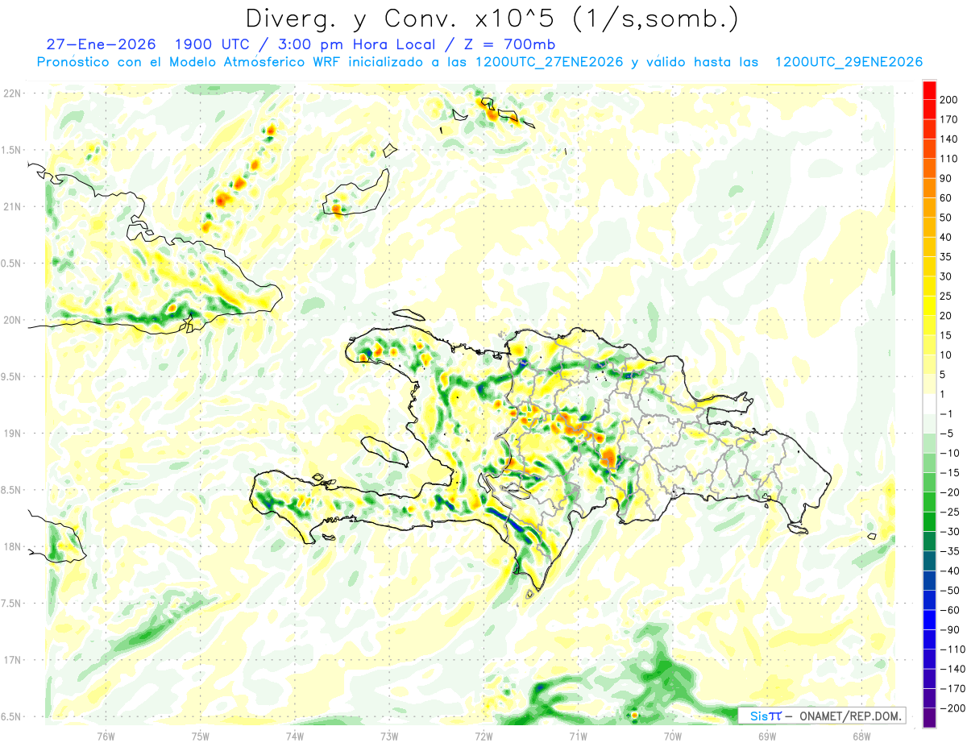Click the bottom purple swatch below -200

(929, 717)
